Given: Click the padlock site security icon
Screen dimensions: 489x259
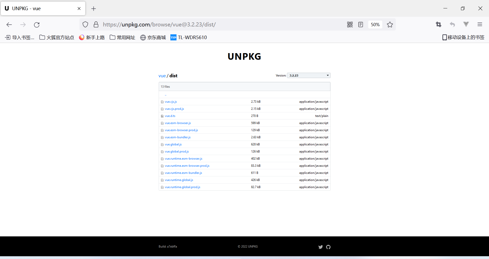Looking at the screenshot, I should coord(96,24).
